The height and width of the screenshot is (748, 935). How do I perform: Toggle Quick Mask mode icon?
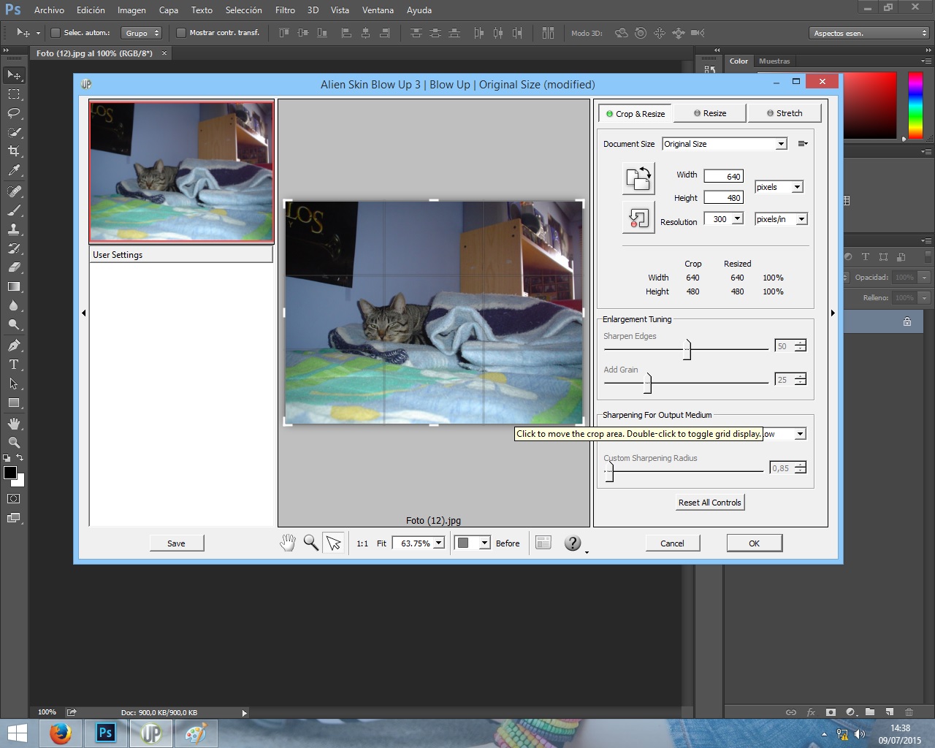(14, 499)
